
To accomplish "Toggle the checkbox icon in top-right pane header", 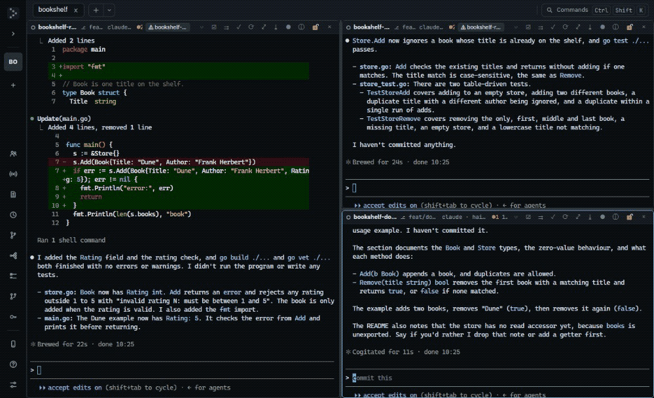I will tap(528, 27).
